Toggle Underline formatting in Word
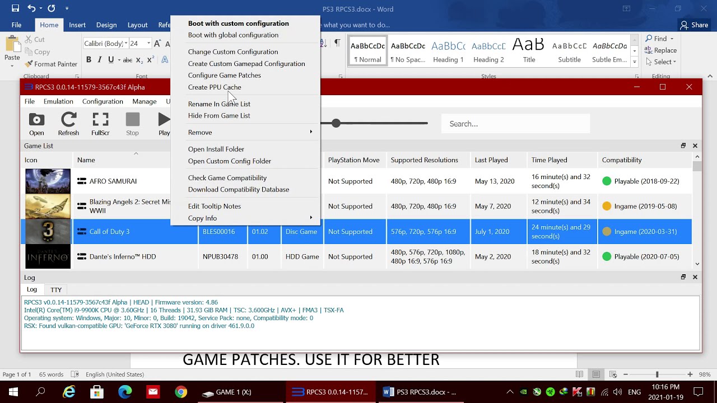This screenshot has height=403, width=717. coord(111,60)
